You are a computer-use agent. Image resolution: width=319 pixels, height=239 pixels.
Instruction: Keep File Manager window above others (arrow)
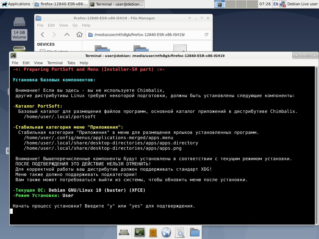tap(190, 18)
